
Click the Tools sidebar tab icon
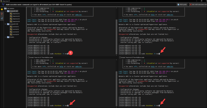tap(2, 14)
